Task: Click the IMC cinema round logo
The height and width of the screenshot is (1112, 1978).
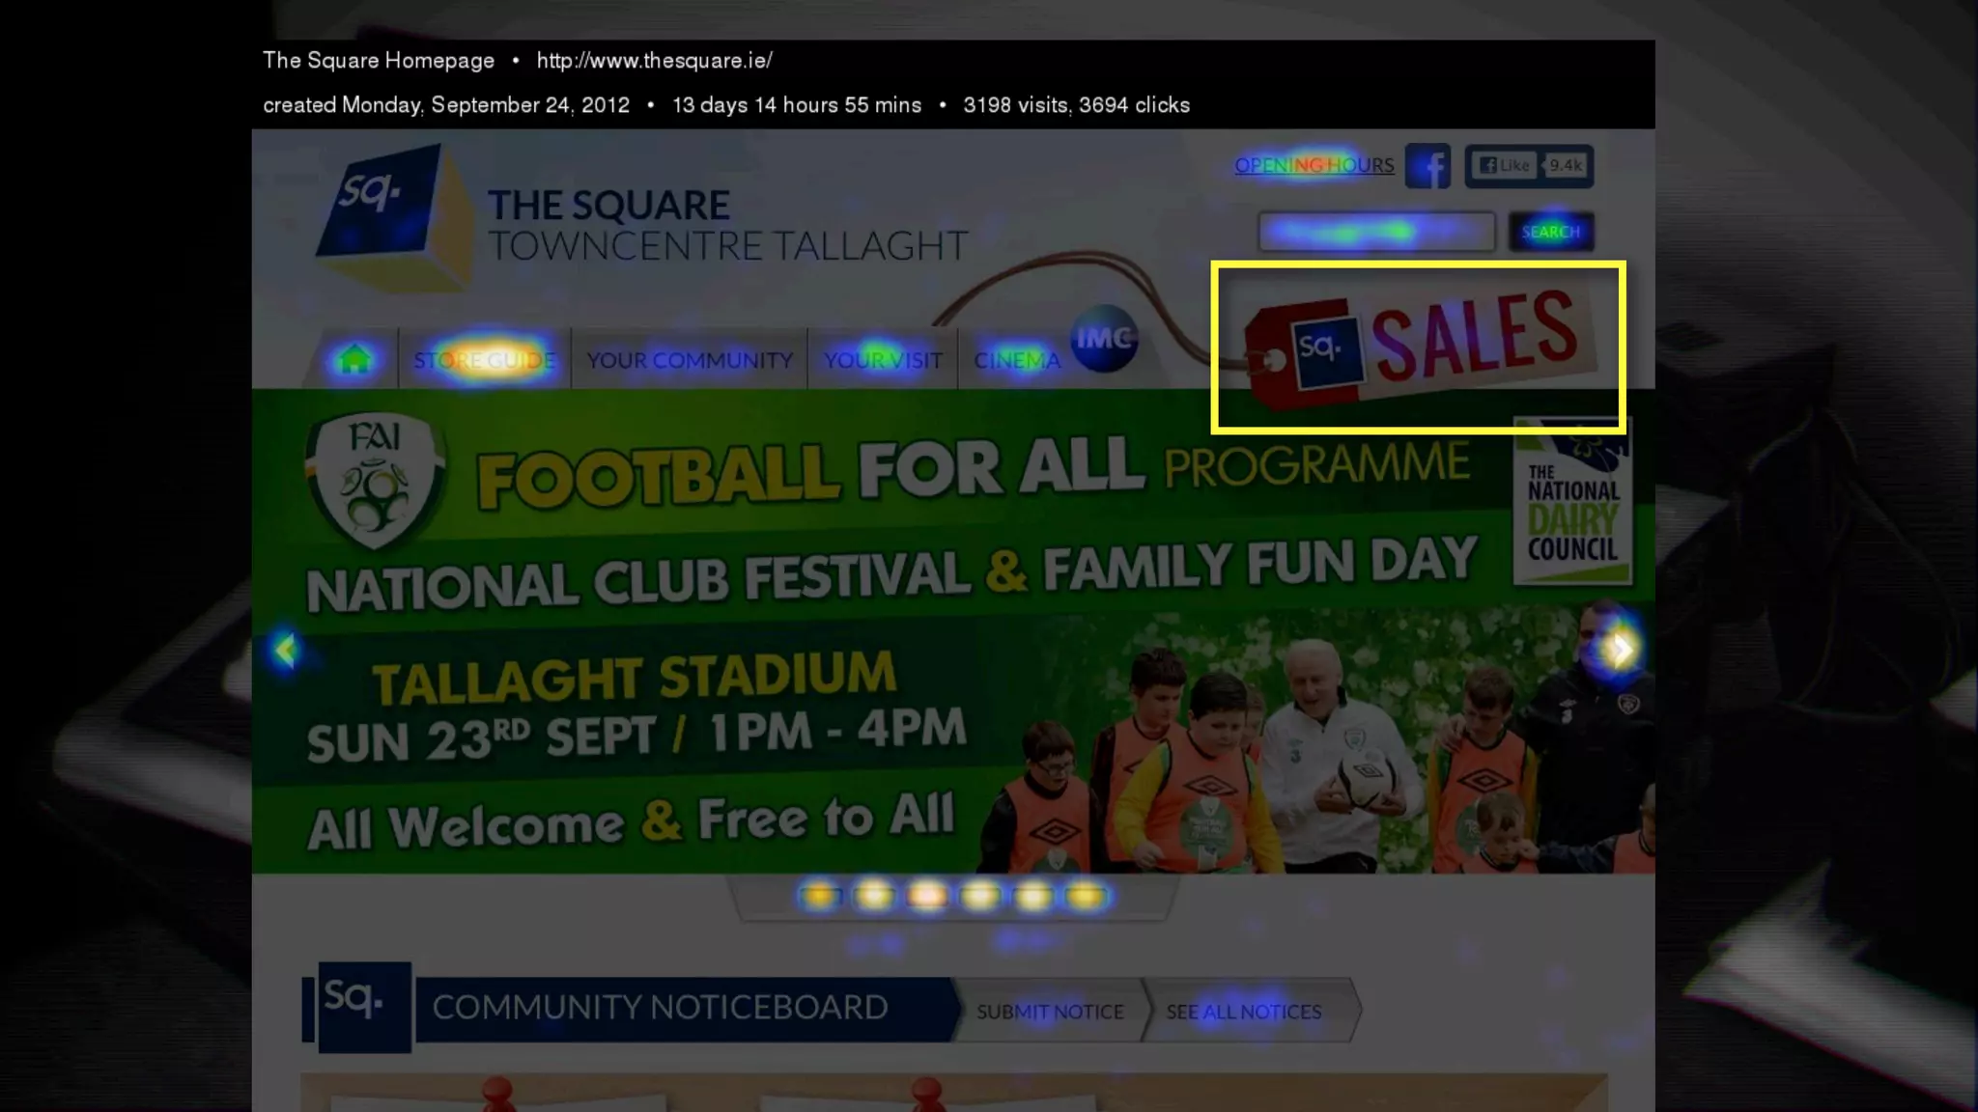Action: click(1104, 339)
